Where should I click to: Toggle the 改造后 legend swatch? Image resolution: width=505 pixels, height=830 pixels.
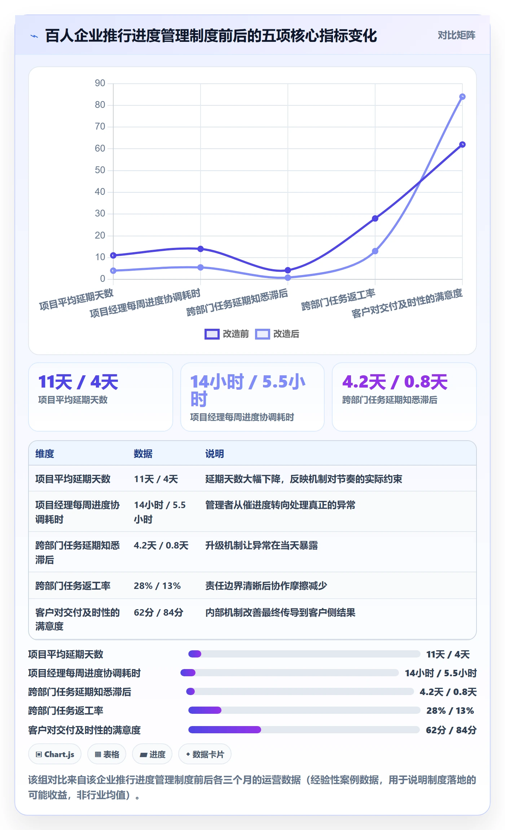pyautogui.click(x=262, y=334)
